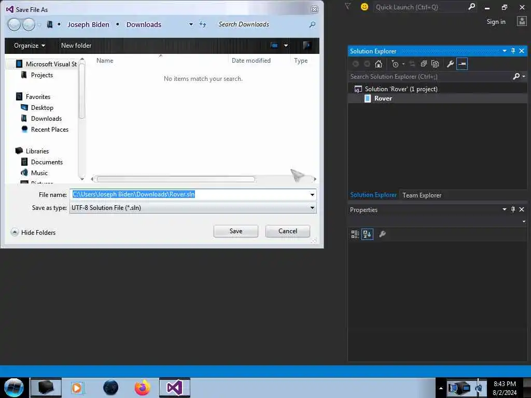Open Properties wrench in Solution Explorer toolbar
Screen dimensions: 531x398
tap(450, 64)
